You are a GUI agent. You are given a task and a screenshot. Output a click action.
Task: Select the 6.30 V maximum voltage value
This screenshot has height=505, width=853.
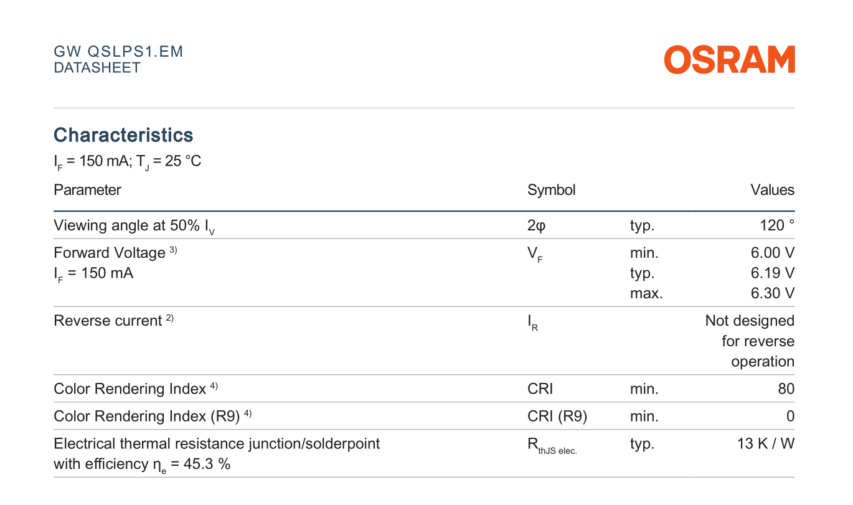click(773, 293)
